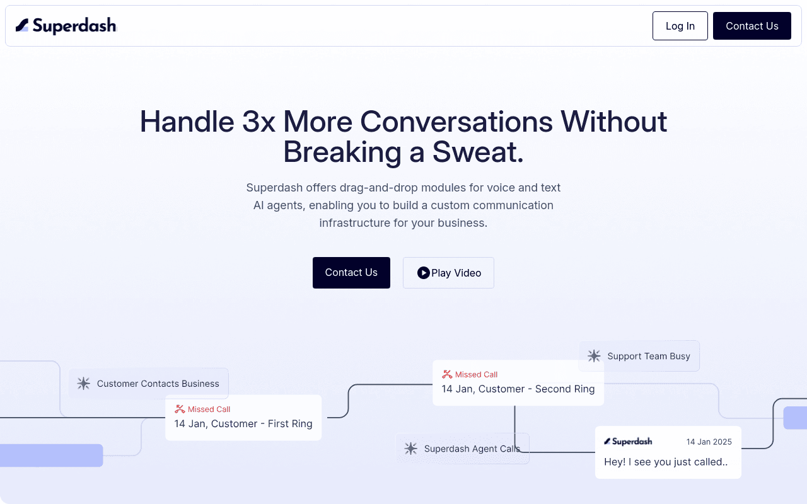807x504 pixels.
Task: Click the small Superdash logo in message card
Action: click(628, 442)
